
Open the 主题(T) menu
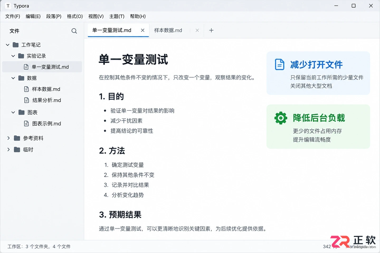tap(117, 16)
